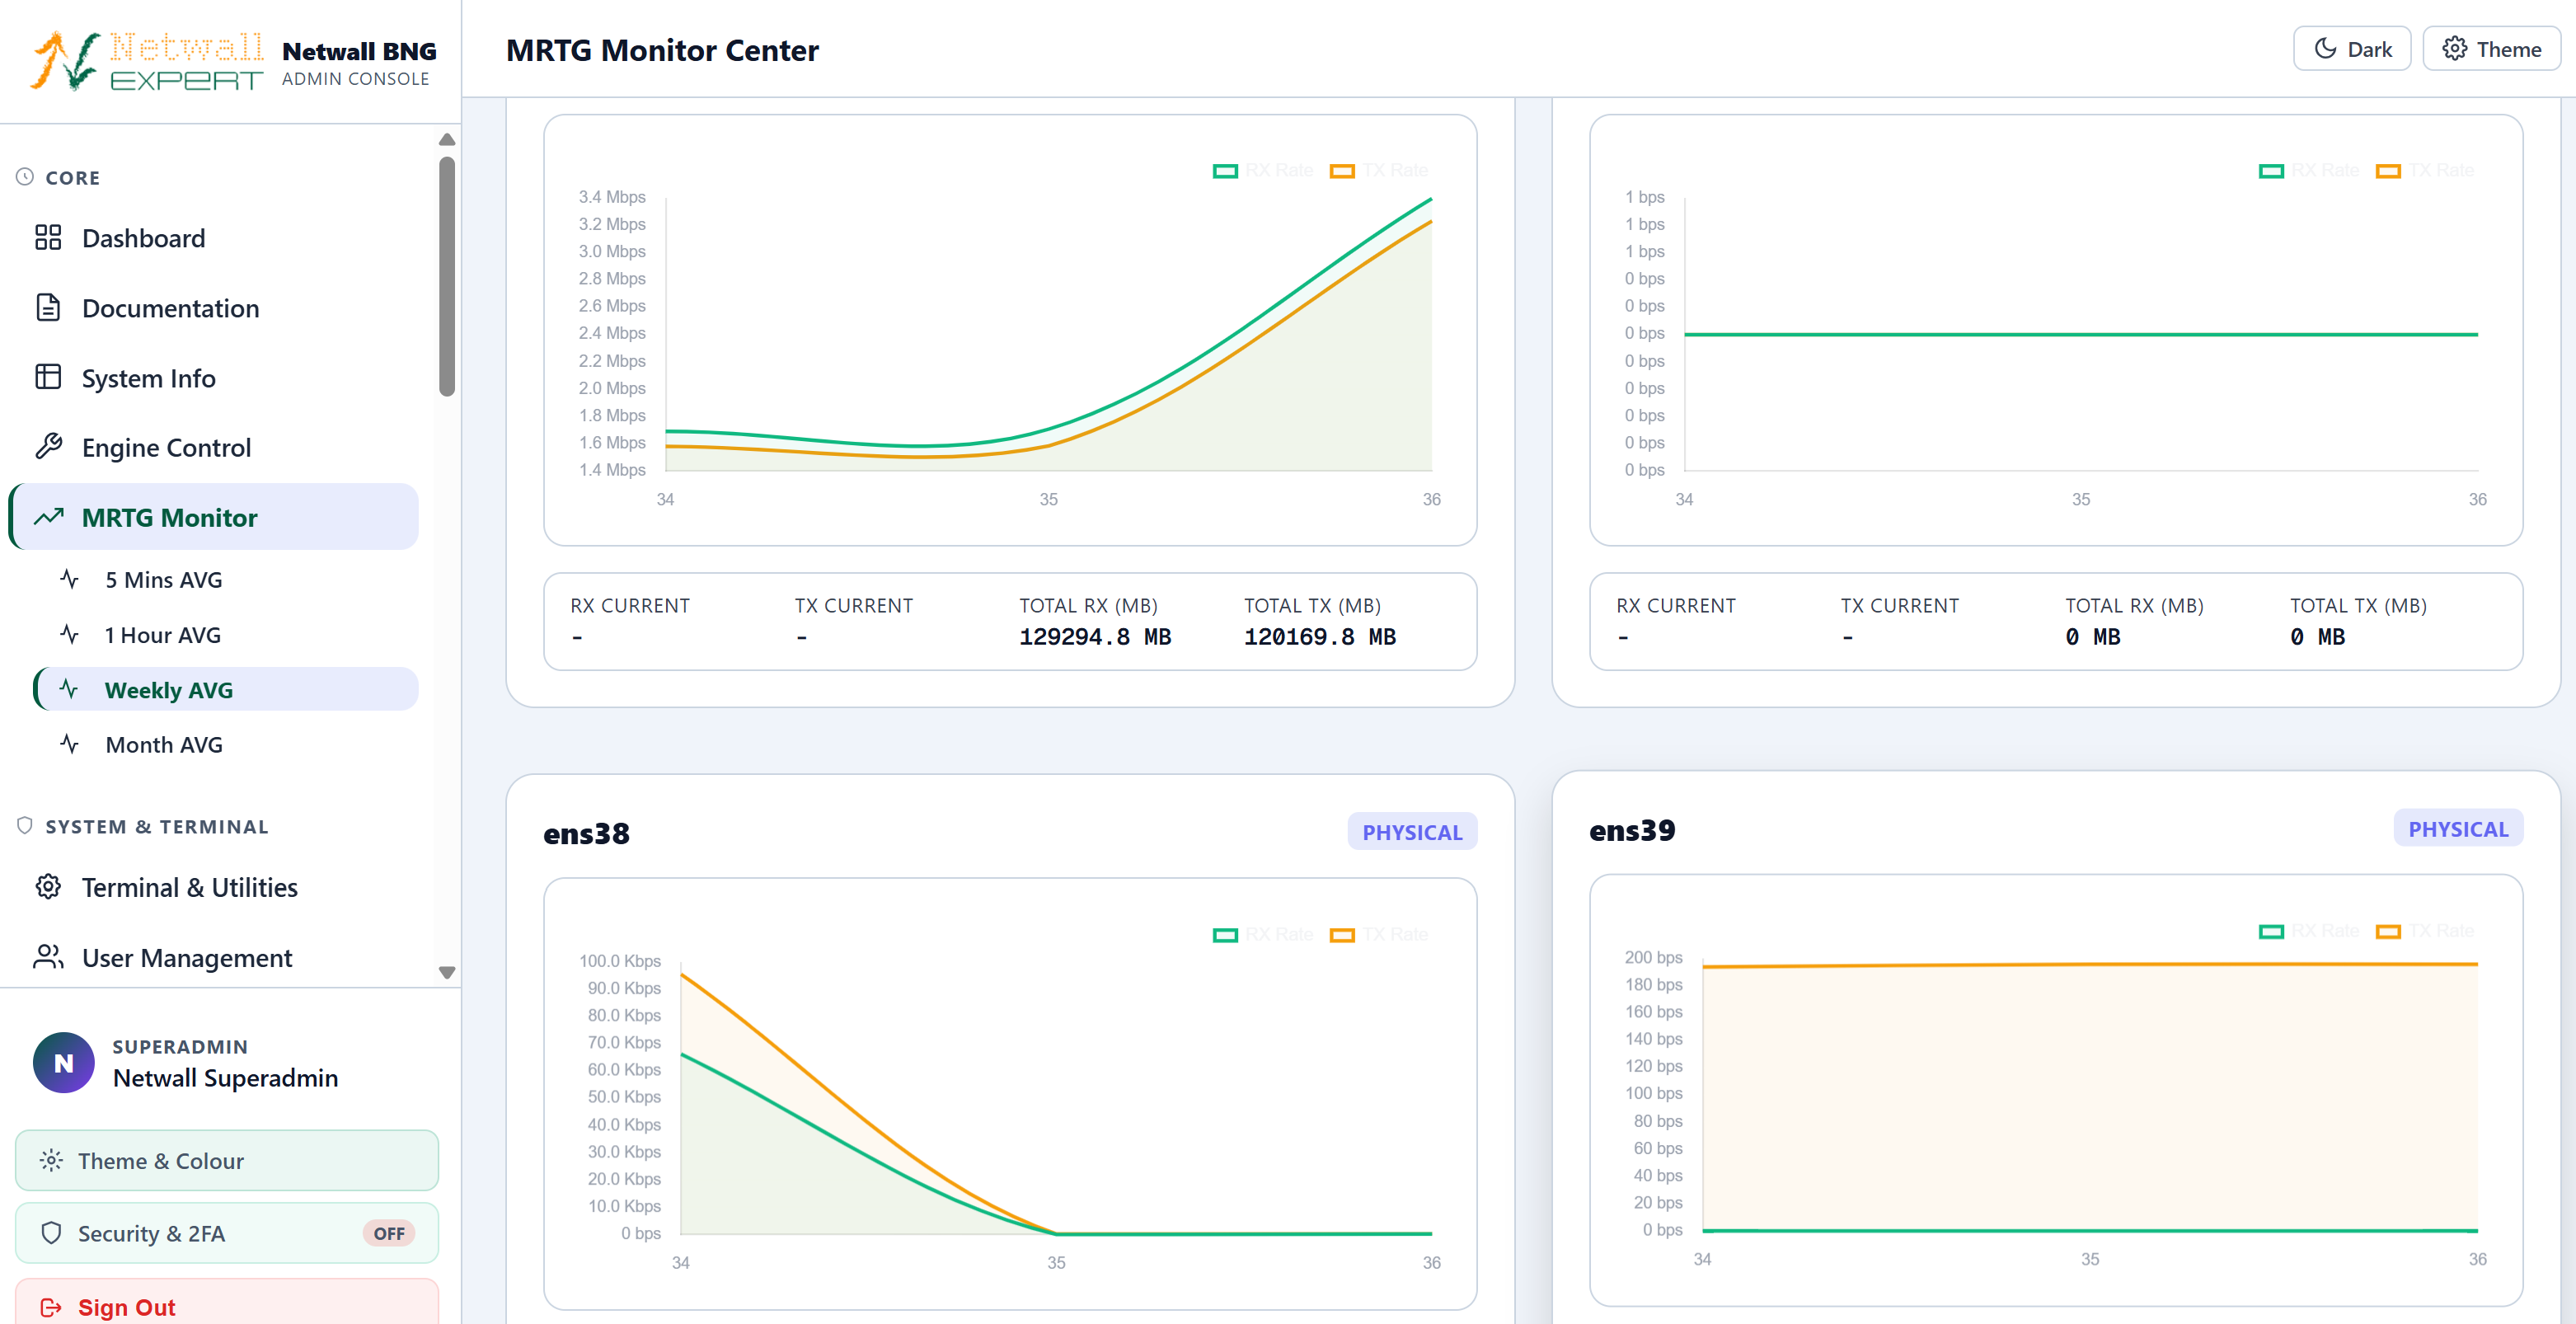
Task: Click the pulse icon beside 1 Hour AVG
Action: click(x=69, y=634)
